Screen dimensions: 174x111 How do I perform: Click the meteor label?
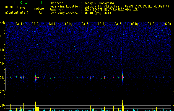tap(39, 9)
